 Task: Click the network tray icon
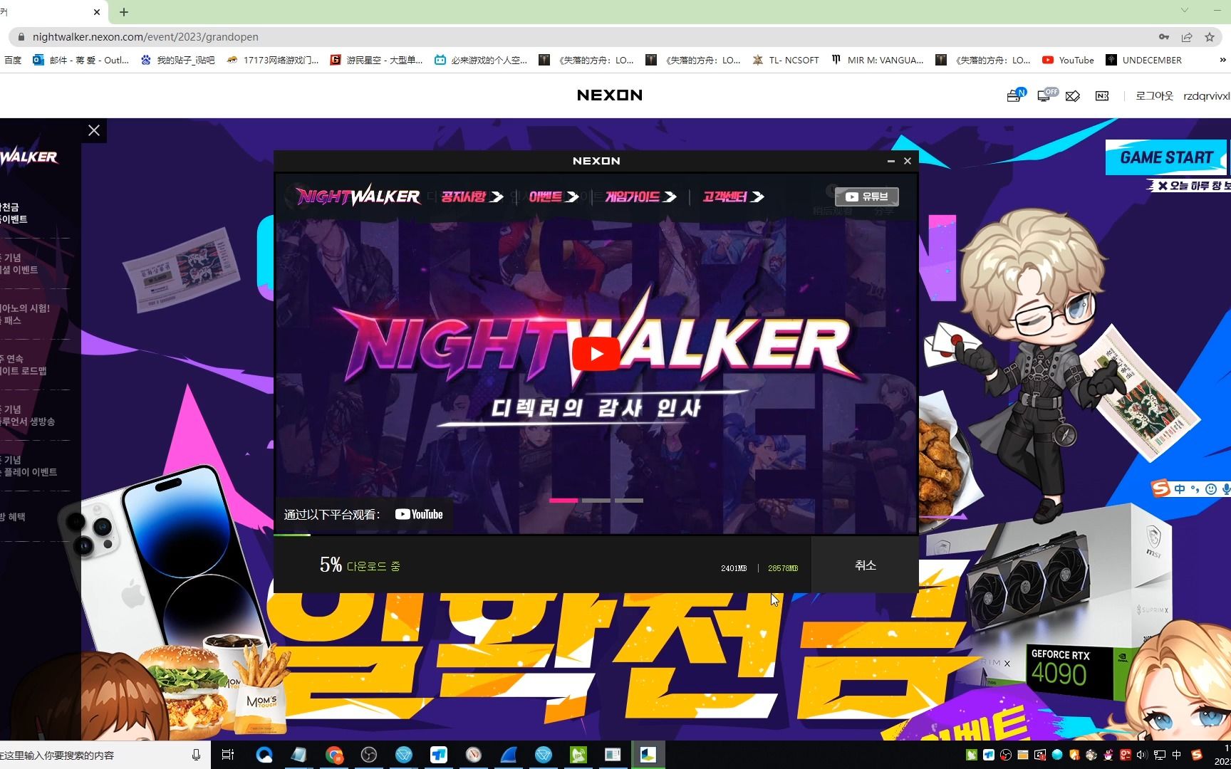(x=1160, y=755)
